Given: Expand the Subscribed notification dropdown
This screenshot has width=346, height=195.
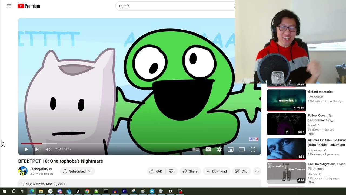Looking at the screenshot, I should pos(77,171).
